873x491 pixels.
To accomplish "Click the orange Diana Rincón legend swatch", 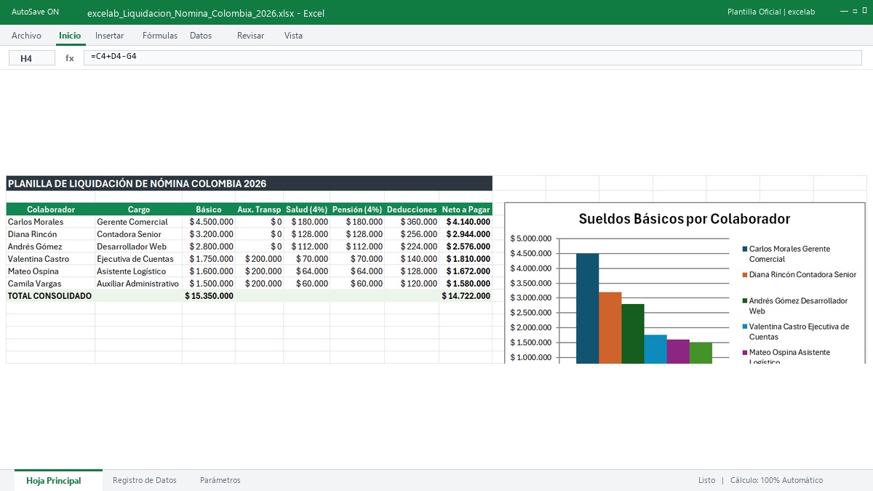I will point(745,275).
